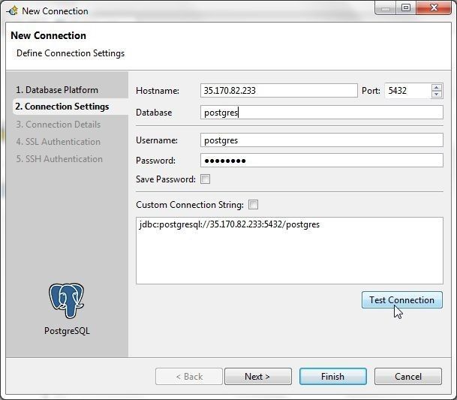Click the Database label
This screenshot has width=457, height=400.
154,113
